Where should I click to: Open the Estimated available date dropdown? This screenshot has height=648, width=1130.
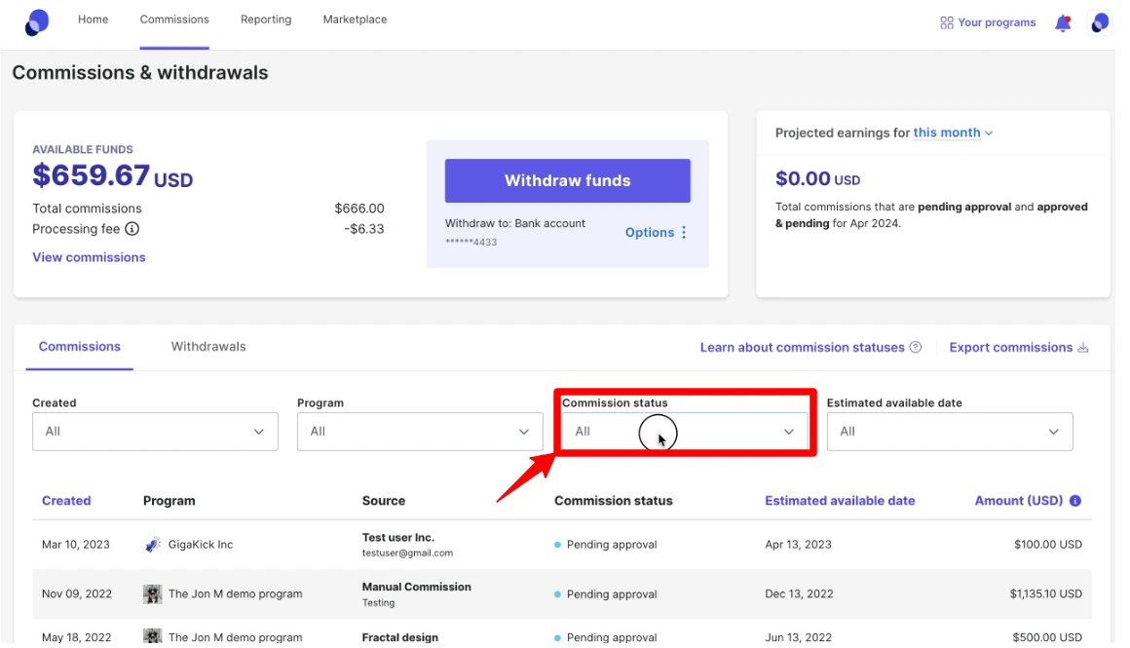tap(949, 432)
